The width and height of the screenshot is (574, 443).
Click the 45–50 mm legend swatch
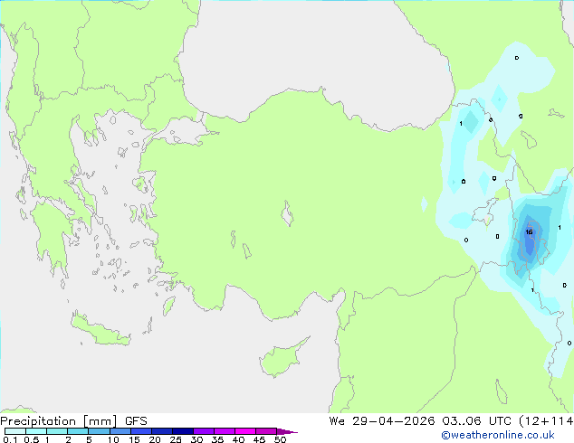[266, 431]
